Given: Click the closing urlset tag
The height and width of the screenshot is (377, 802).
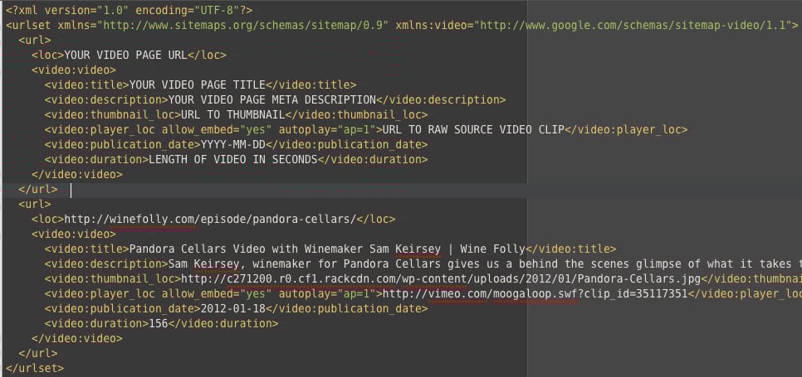Looking at the screenshot, I should point(35,368).
